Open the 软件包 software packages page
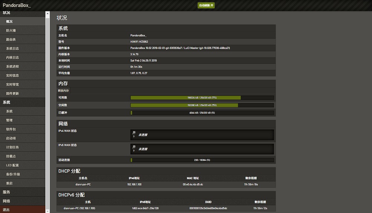 [x=23, y=129]
